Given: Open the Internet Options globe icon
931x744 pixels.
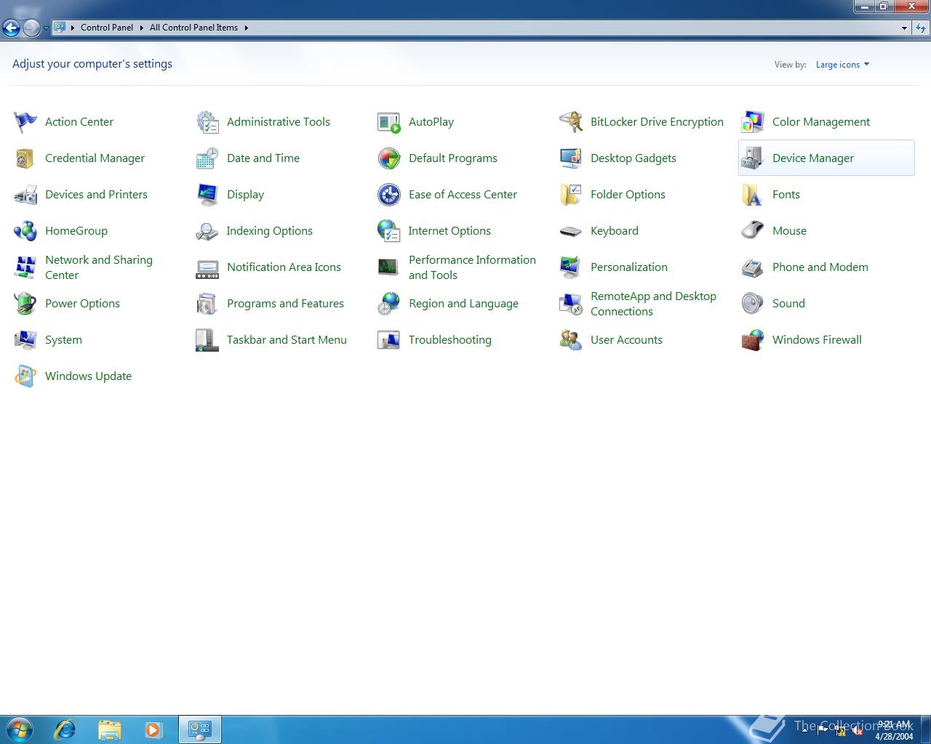Looking at the screenshot, I should click(389, 231).
